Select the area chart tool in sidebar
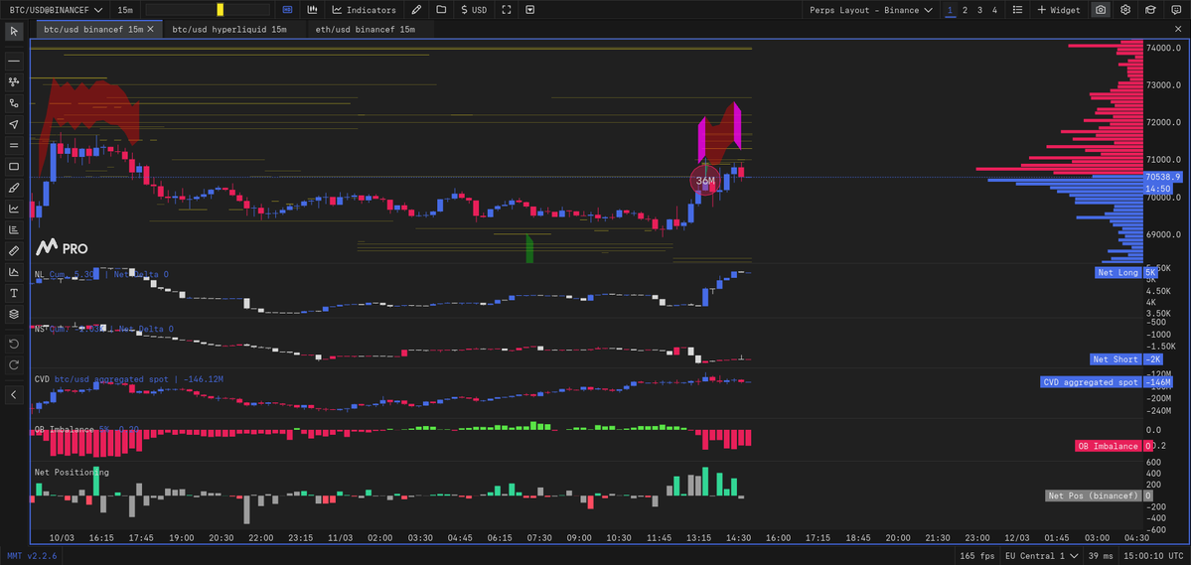This screenshot has width=1191, height=565. click(x=14, y=272)
